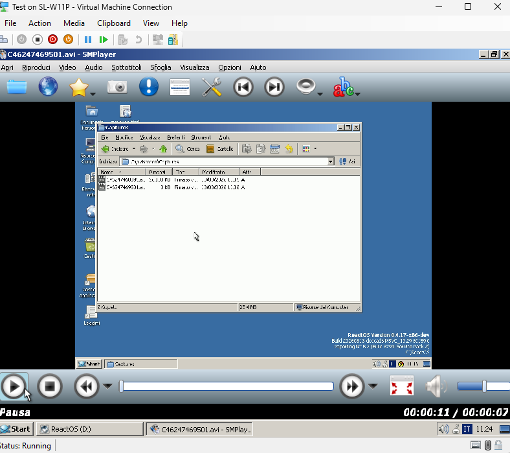This screenshot has height=453, width=510.
Task: Open a URL using the globe icon
Action: (x=48, y=86)
